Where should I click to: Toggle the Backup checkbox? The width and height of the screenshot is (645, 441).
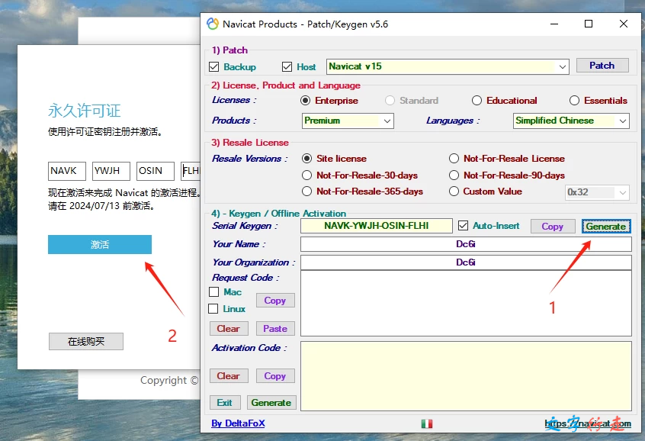[214, 66]
